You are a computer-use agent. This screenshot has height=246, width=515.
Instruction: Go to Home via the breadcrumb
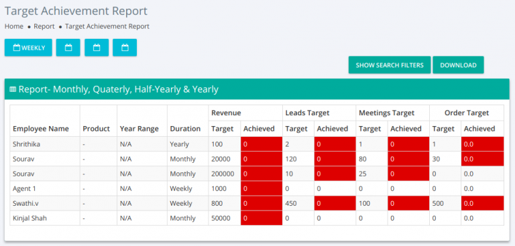pos(14,26)
